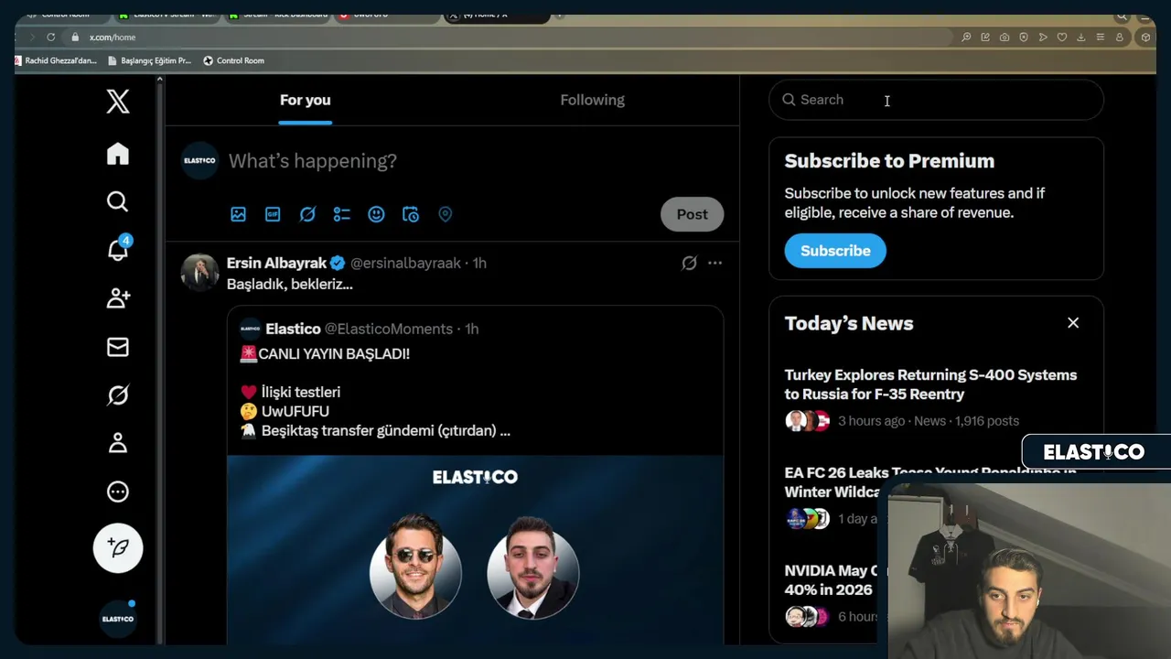Click 'İlişki testleri' line in quoted post
Image resolution: width=1171 pixels, height=659 pixels.
(301, 392)
